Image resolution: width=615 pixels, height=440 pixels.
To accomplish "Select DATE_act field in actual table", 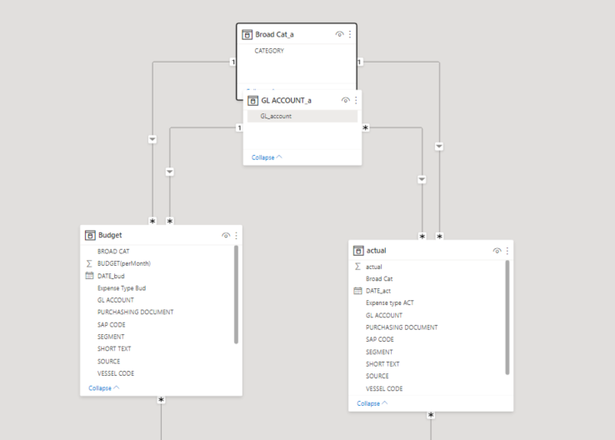I will click(378, 291).
